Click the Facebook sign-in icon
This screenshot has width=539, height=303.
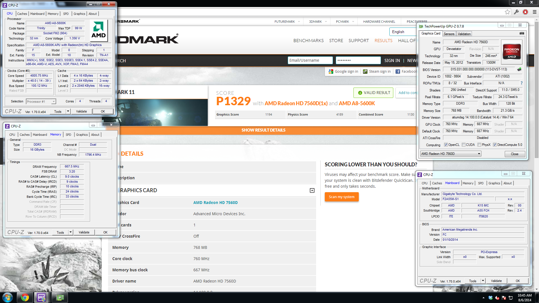tap(398, 72)
